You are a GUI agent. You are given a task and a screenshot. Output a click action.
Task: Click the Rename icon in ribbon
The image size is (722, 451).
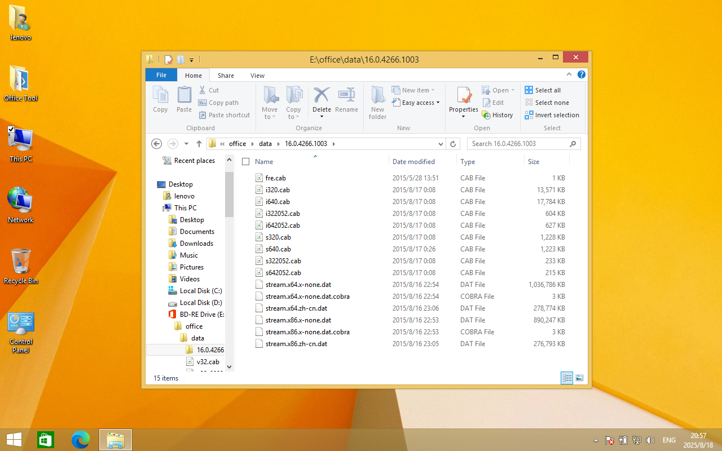(x=346, y=95)
